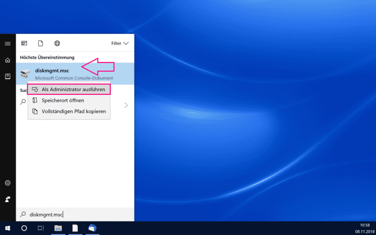Open the settings gear in the sidebar
Viewport: 376px width, 235px height.
pyautogui.click(x=8, y=183)
